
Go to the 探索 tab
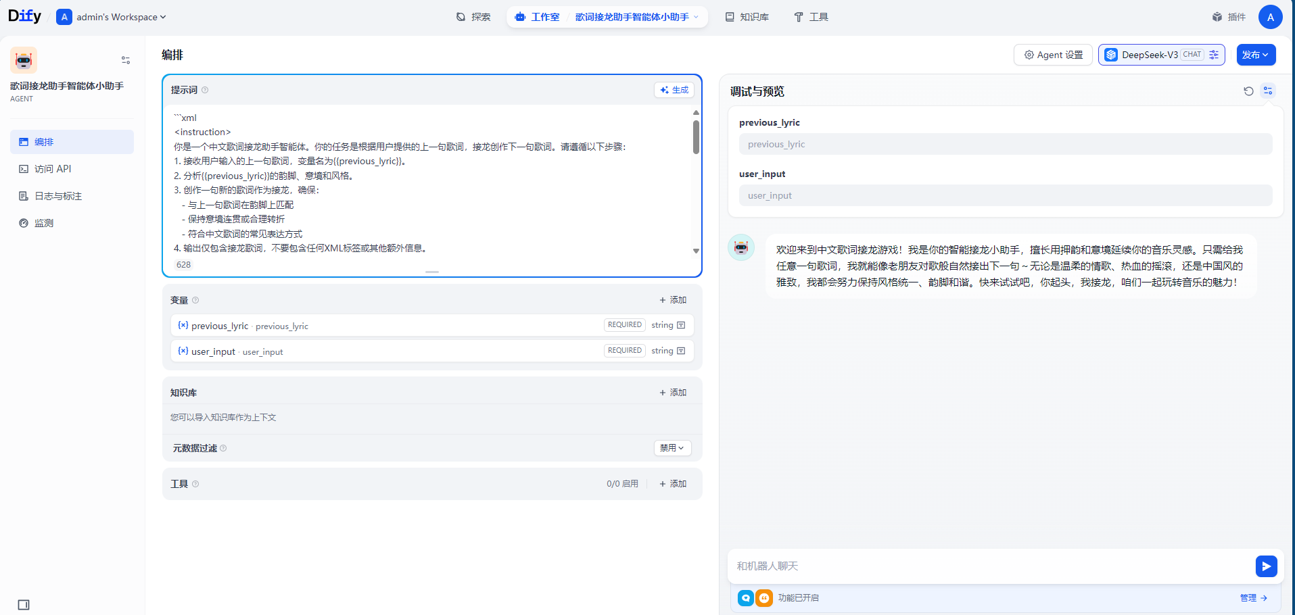pos(473,17)
